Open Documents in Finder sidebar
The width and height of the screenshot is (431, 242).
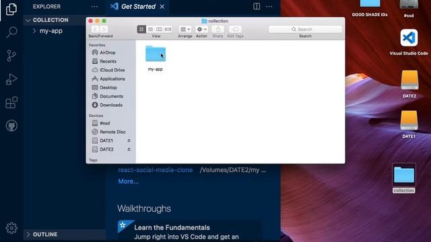[x=111, y=96]
